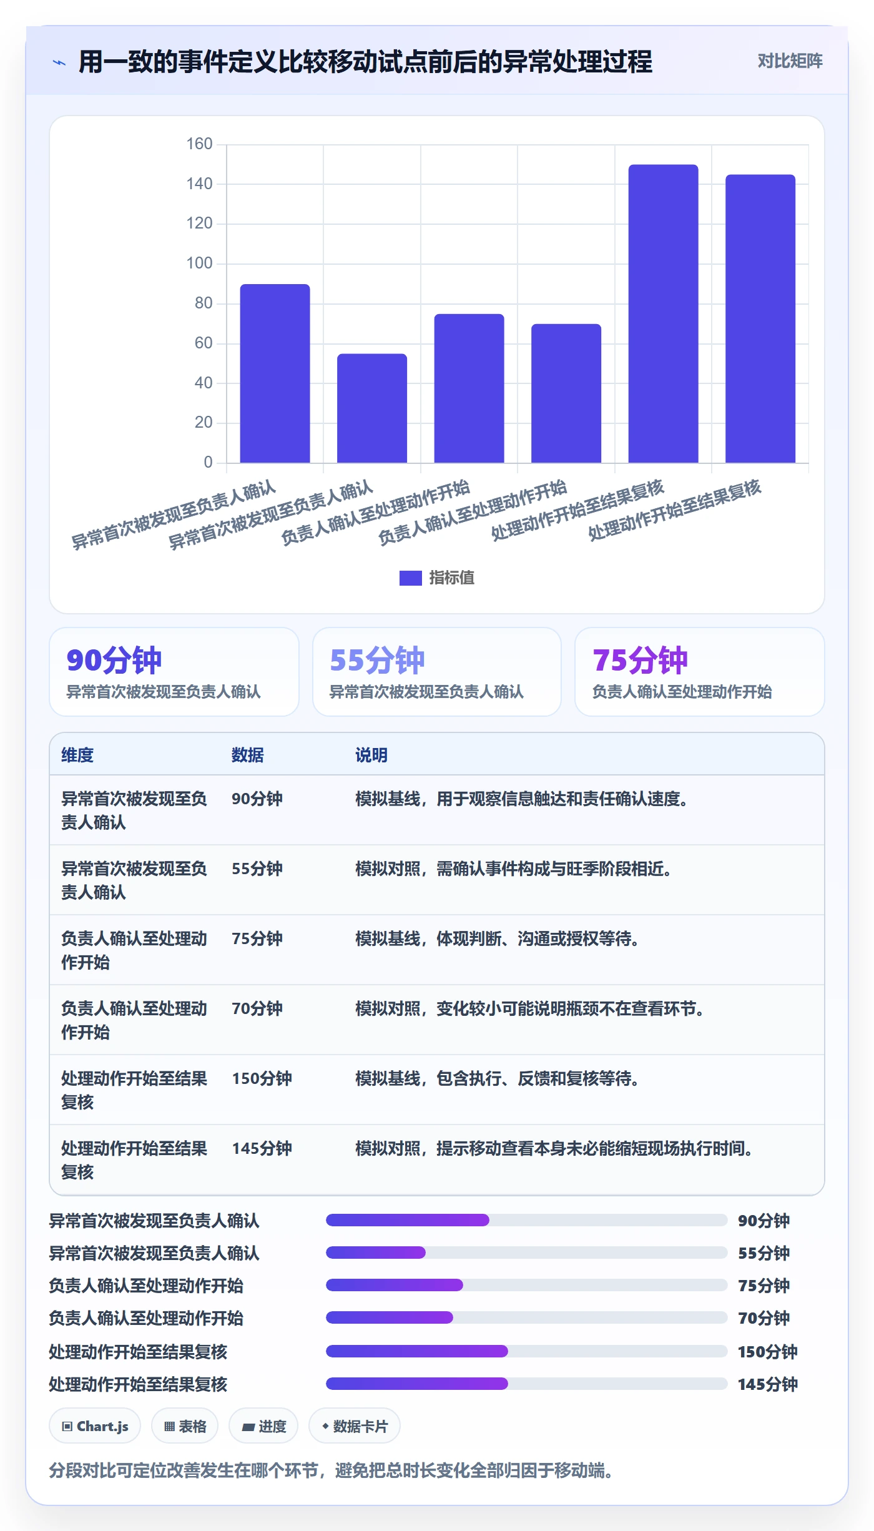Click the 表格 tag chip
Image resolution: width=874 pixels, height=1531 pixels.
[185, 1426]
